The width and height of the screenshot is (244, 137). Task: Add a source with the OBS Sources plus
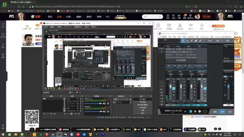point(65,114)
